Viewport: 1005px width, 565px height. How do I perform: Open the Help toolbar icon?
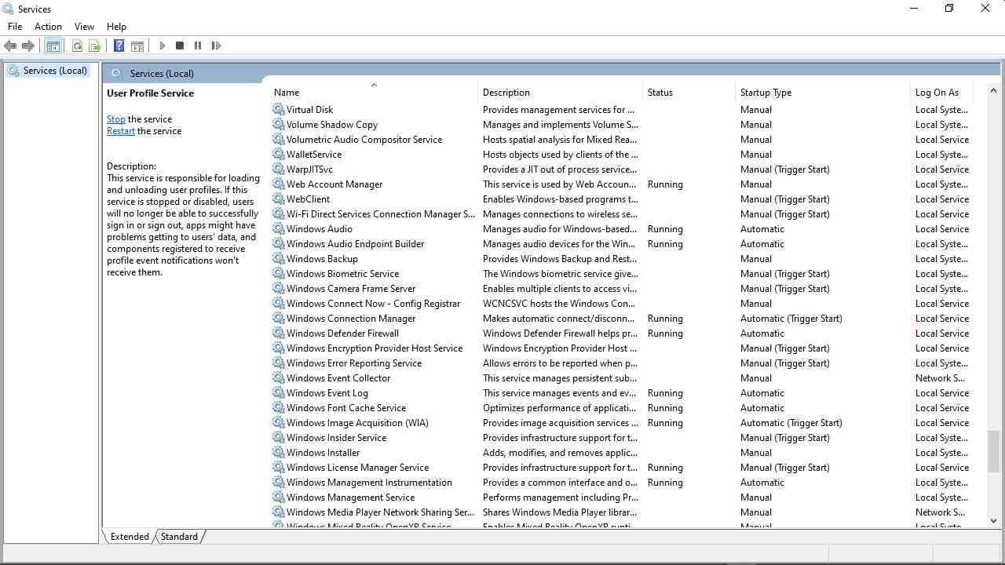pyautogui.click(x=119, y=46)
